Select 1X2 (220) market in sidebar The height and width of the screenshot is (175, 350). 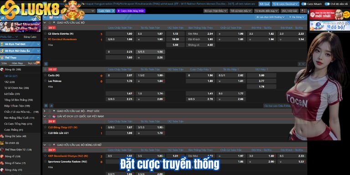[x=10, y=82]
